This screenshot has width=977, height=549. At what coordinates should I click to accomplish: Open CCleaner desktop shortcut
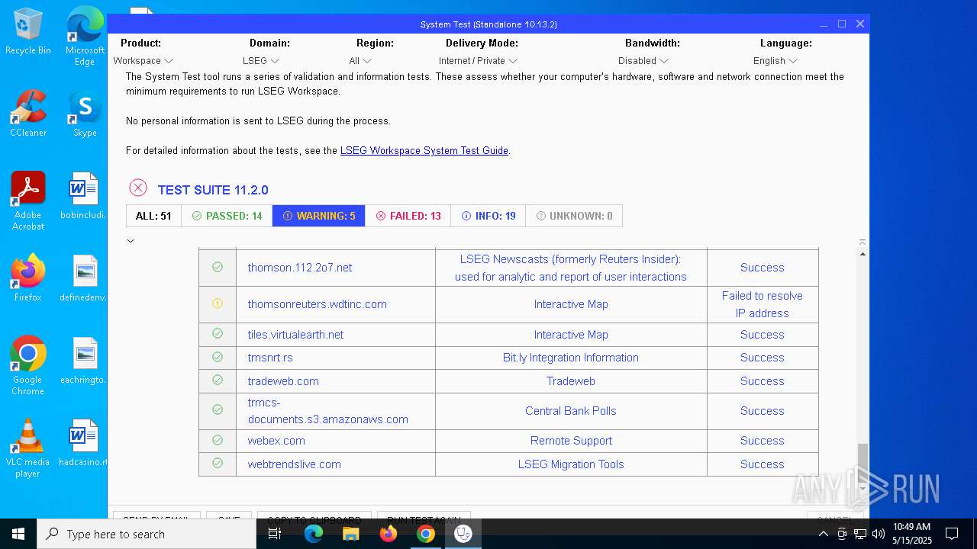click(x=28, y=114)
